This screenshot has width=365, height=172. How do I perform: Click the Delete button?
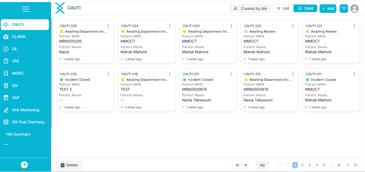69,165
